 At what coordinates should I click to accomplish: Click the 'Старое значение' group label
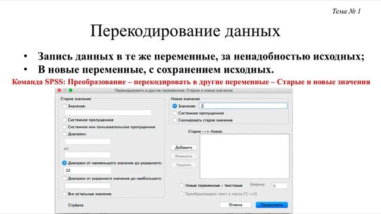(76, 99)
